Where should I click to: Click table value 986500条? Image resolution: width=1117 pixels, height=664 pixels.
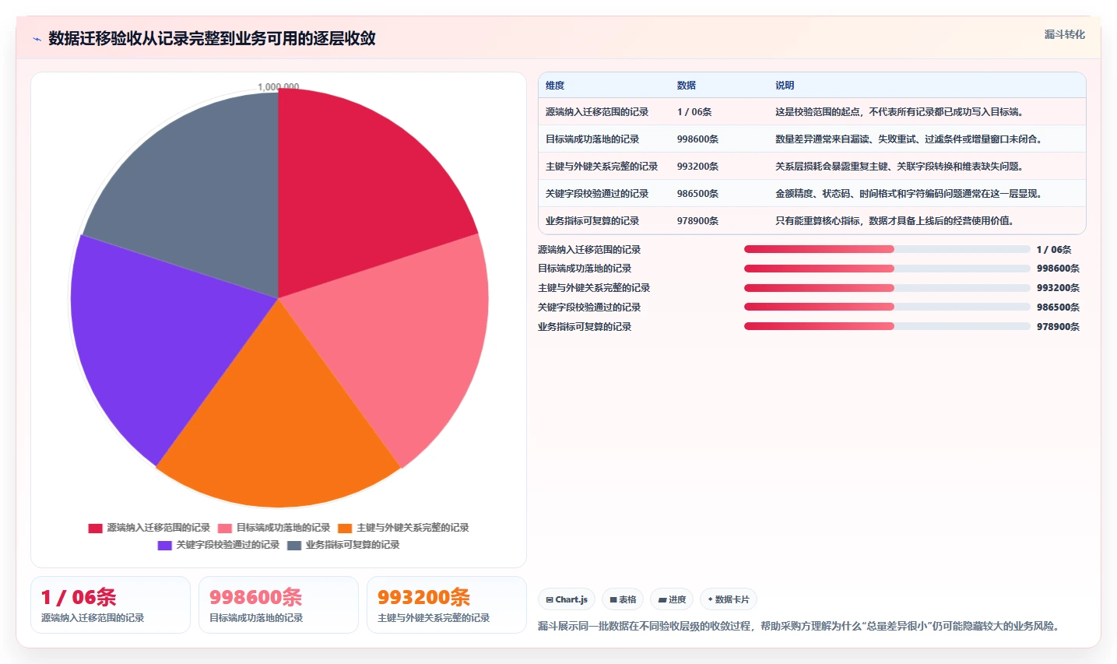click(697, 194)
